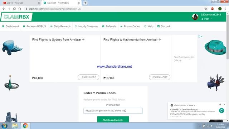Image resolution: width=229 pixels, height=129 pixels.
Task: Click browser back arrow
Action: pos(4,9)
